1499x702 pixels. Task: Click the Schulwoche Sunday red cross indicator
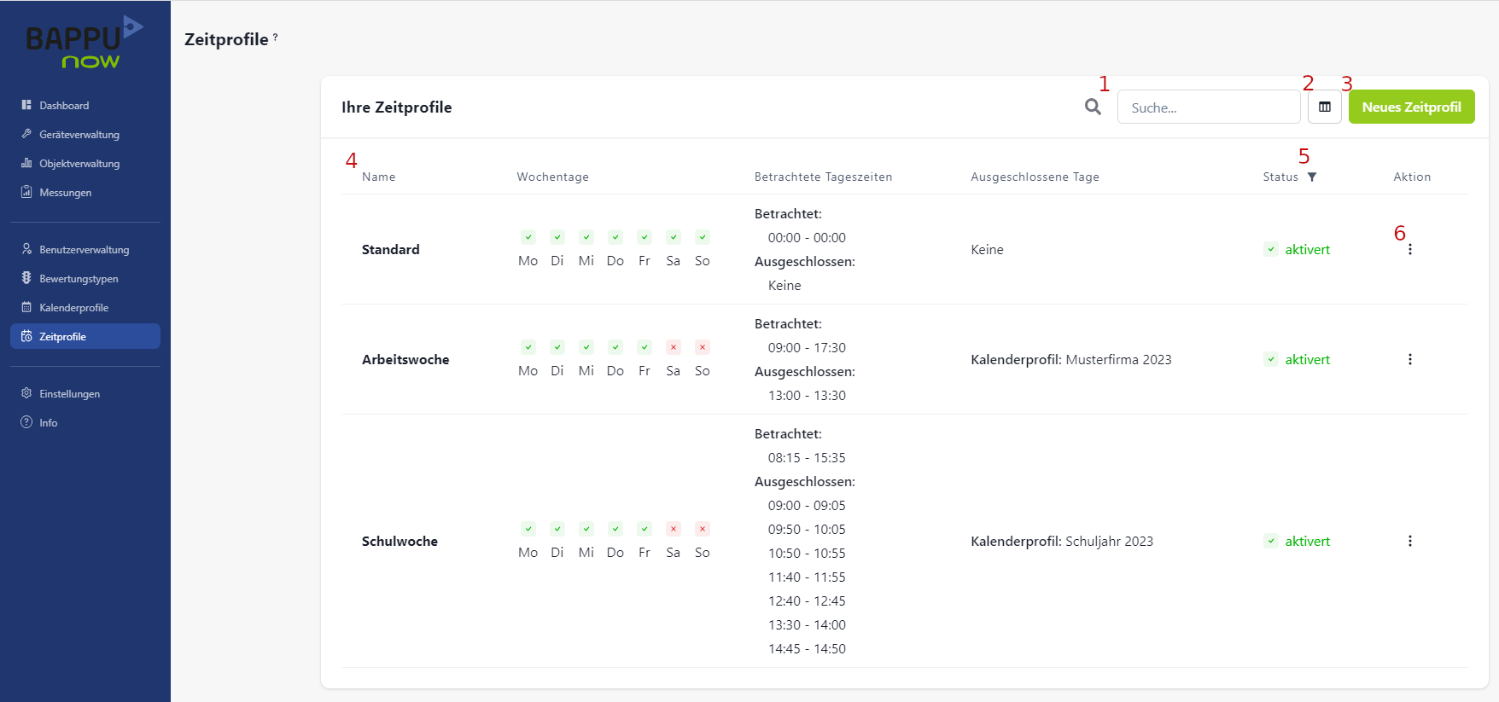coord(703,529)
